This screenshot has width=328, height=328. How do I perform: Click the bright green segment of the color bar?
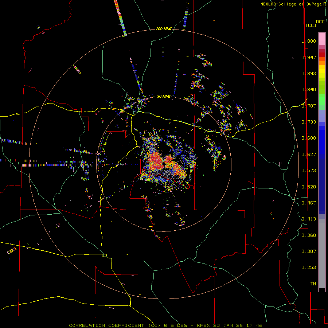point(322,99)
